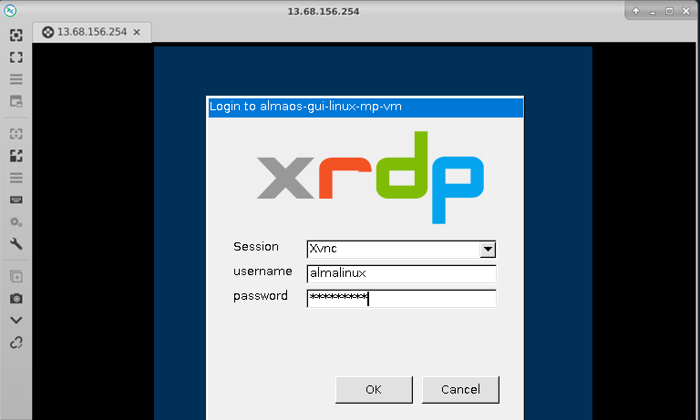The width and height of the screenshot is (700, 420).
Task: Open the hamburger menu below the fullscreen icon
Action: (16, 79)
